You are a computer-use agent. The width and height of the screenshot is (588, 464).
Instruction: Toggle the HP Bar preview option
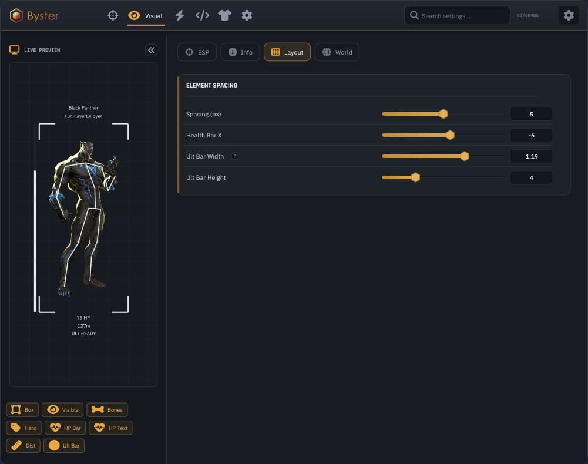(65, 428)
